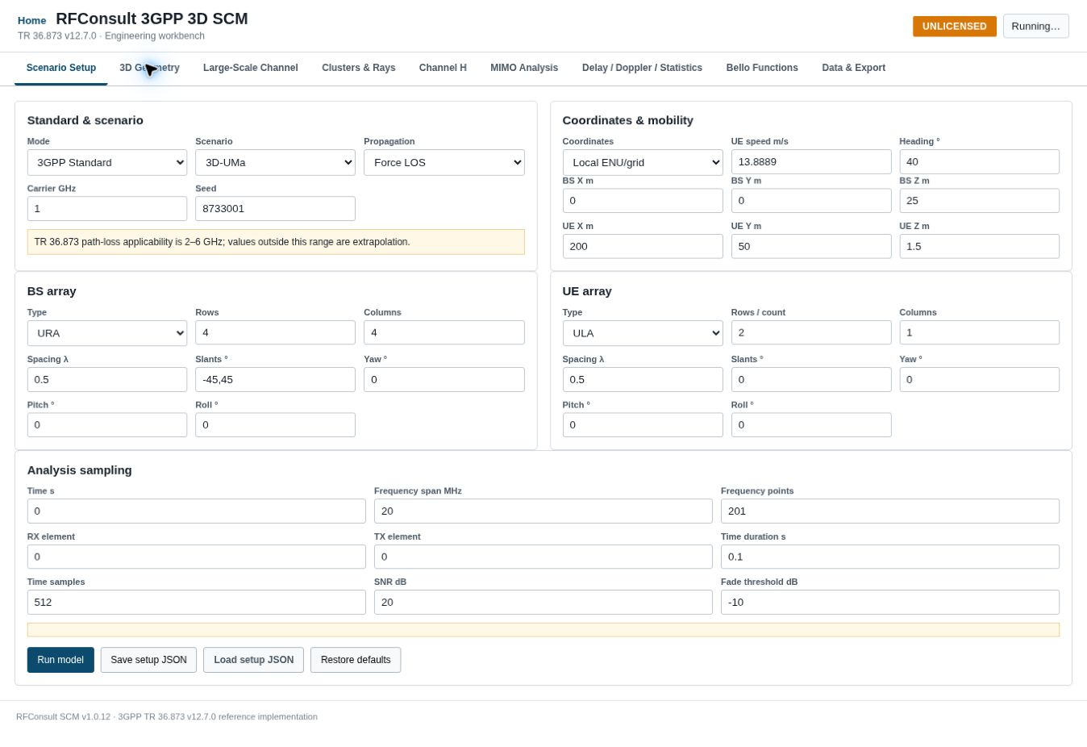Click Load setup JSON
Screen dimensions: 1087x747
253,660
